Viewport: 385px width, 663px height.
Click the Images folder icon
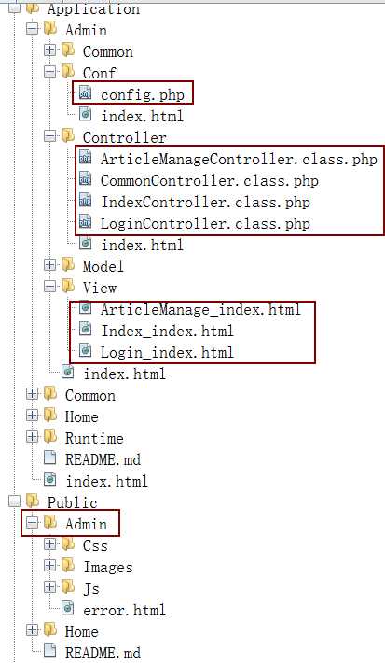tap(68, 565)
